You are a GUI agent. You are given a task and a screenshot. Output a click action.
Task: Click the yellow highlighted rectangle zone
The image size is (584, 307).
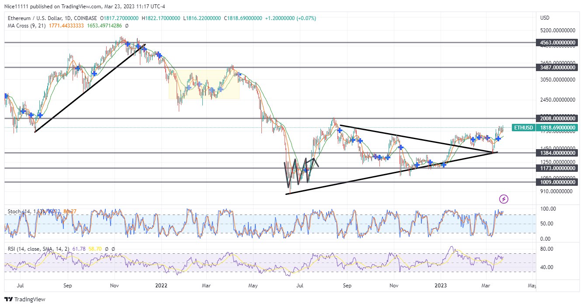pyautogui.click(x=204, y=84)
